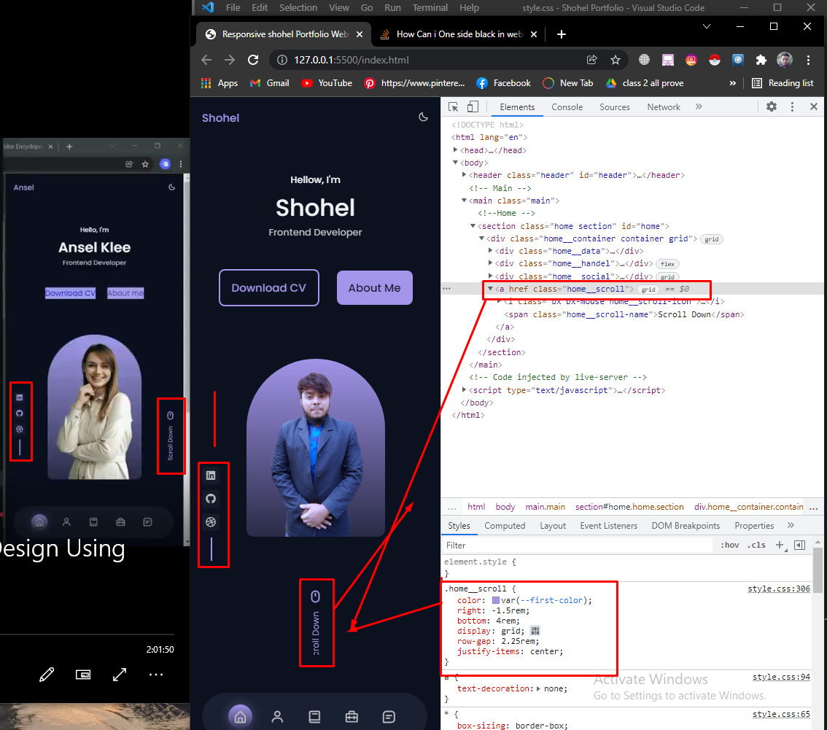Expand the head element node
The image size is (827, 730).
click(455, 150)
